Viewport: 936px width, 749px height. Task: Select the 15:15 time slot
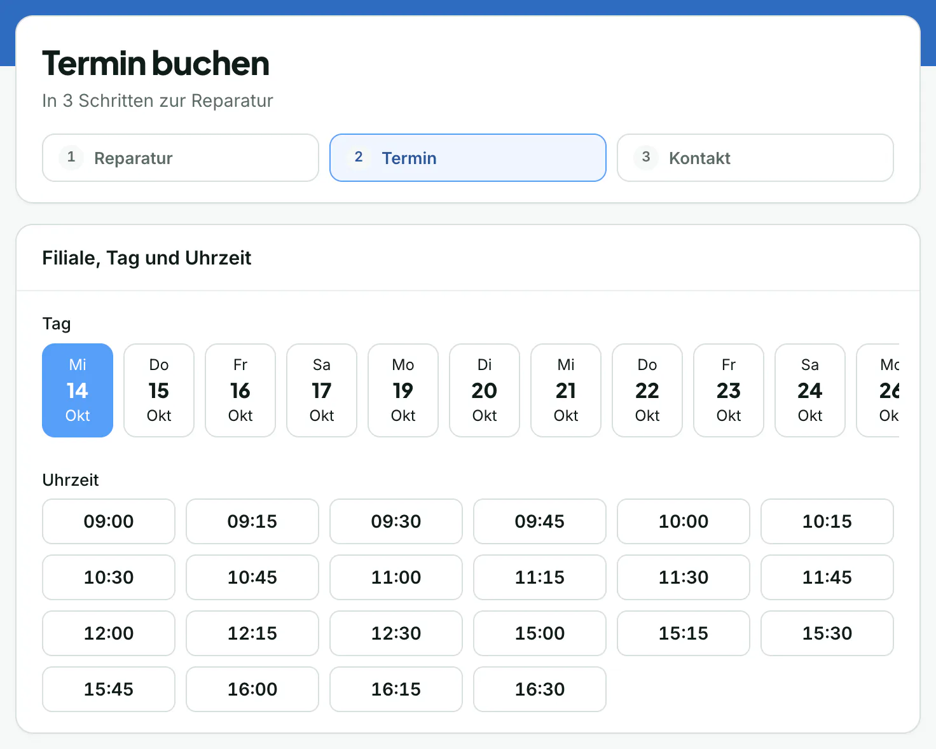tap(684, 633)
